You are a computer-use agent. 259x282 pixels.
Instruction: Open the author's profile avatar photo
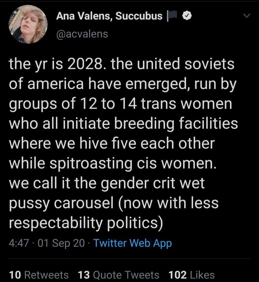[x=29, y=25]
